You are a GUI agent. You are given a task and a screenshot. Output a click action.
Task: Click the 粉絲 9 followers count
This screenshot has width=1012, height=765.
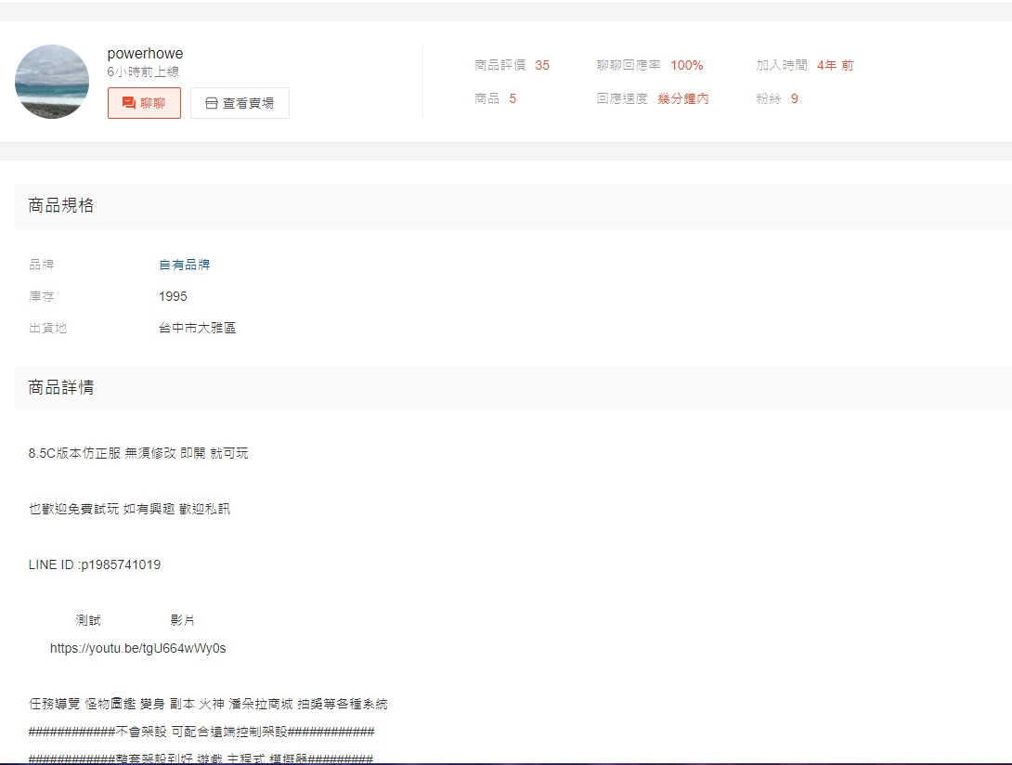(x=795, y=98)
